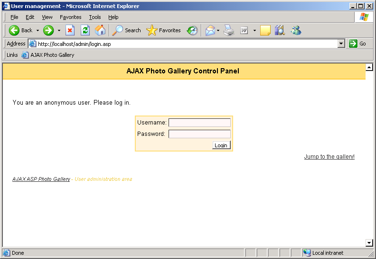
Task: Click the Back navigation button
Action: 20,30
